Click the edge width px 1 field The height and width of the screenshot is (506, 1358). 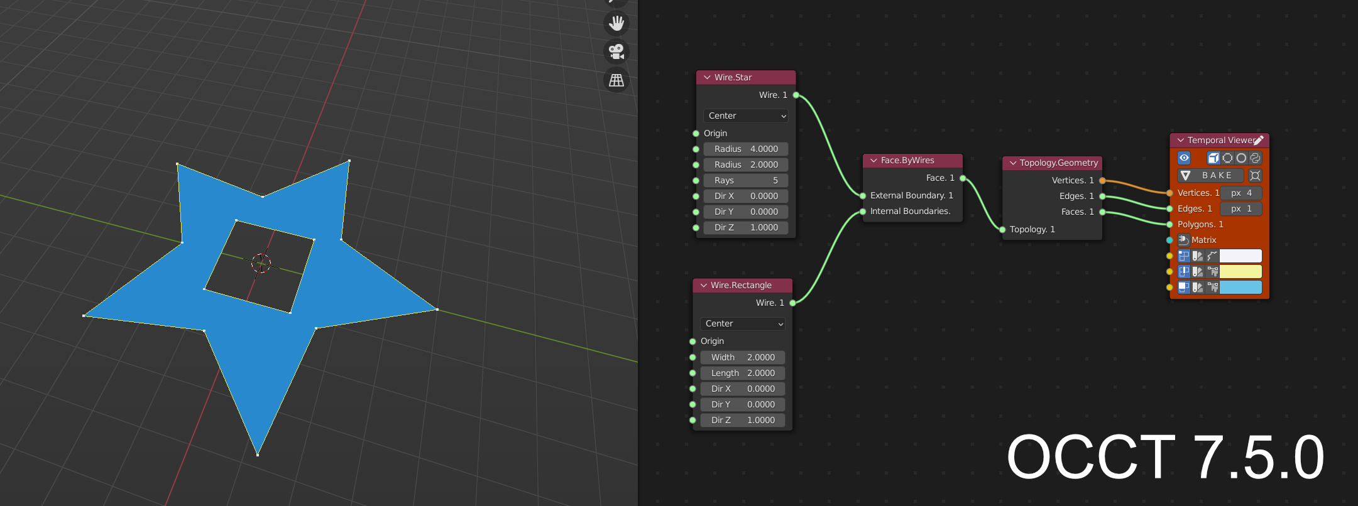tap(1241, 208)
